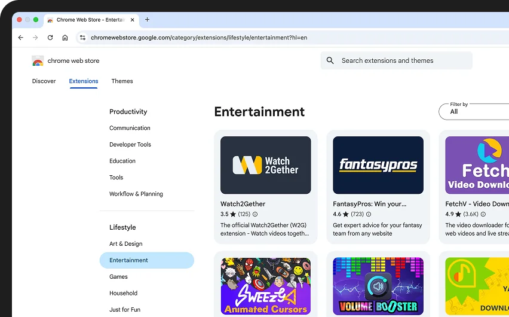Click the official Watch2Gether (W2G) description
The image size is (509, 317).
click(x=265, y=229)
